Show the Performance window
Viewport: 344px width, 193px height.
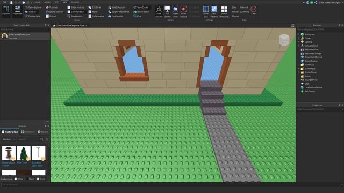click(96, 16)
